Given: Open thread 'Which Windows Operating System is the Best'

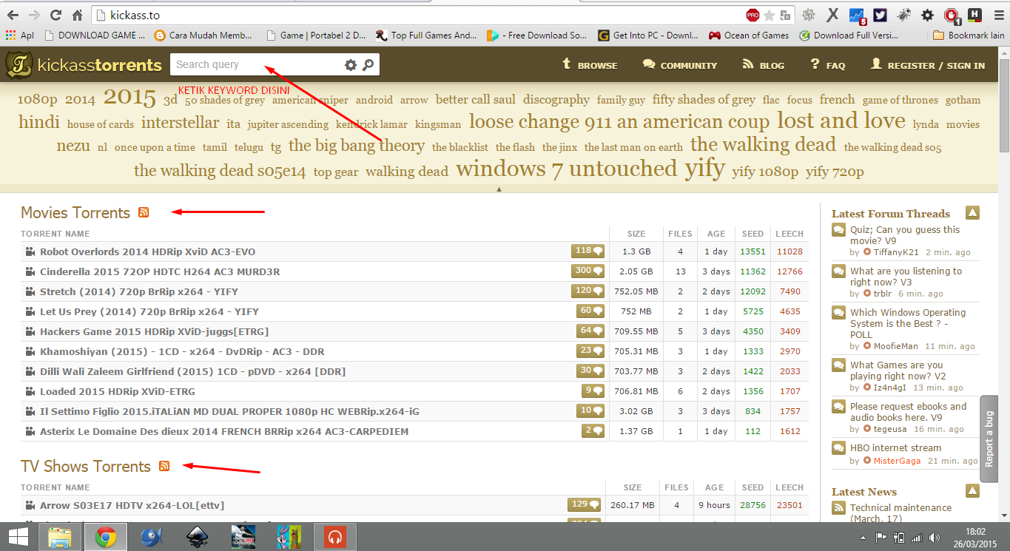Looking at the screenshot, I should [x=908, y=323].
